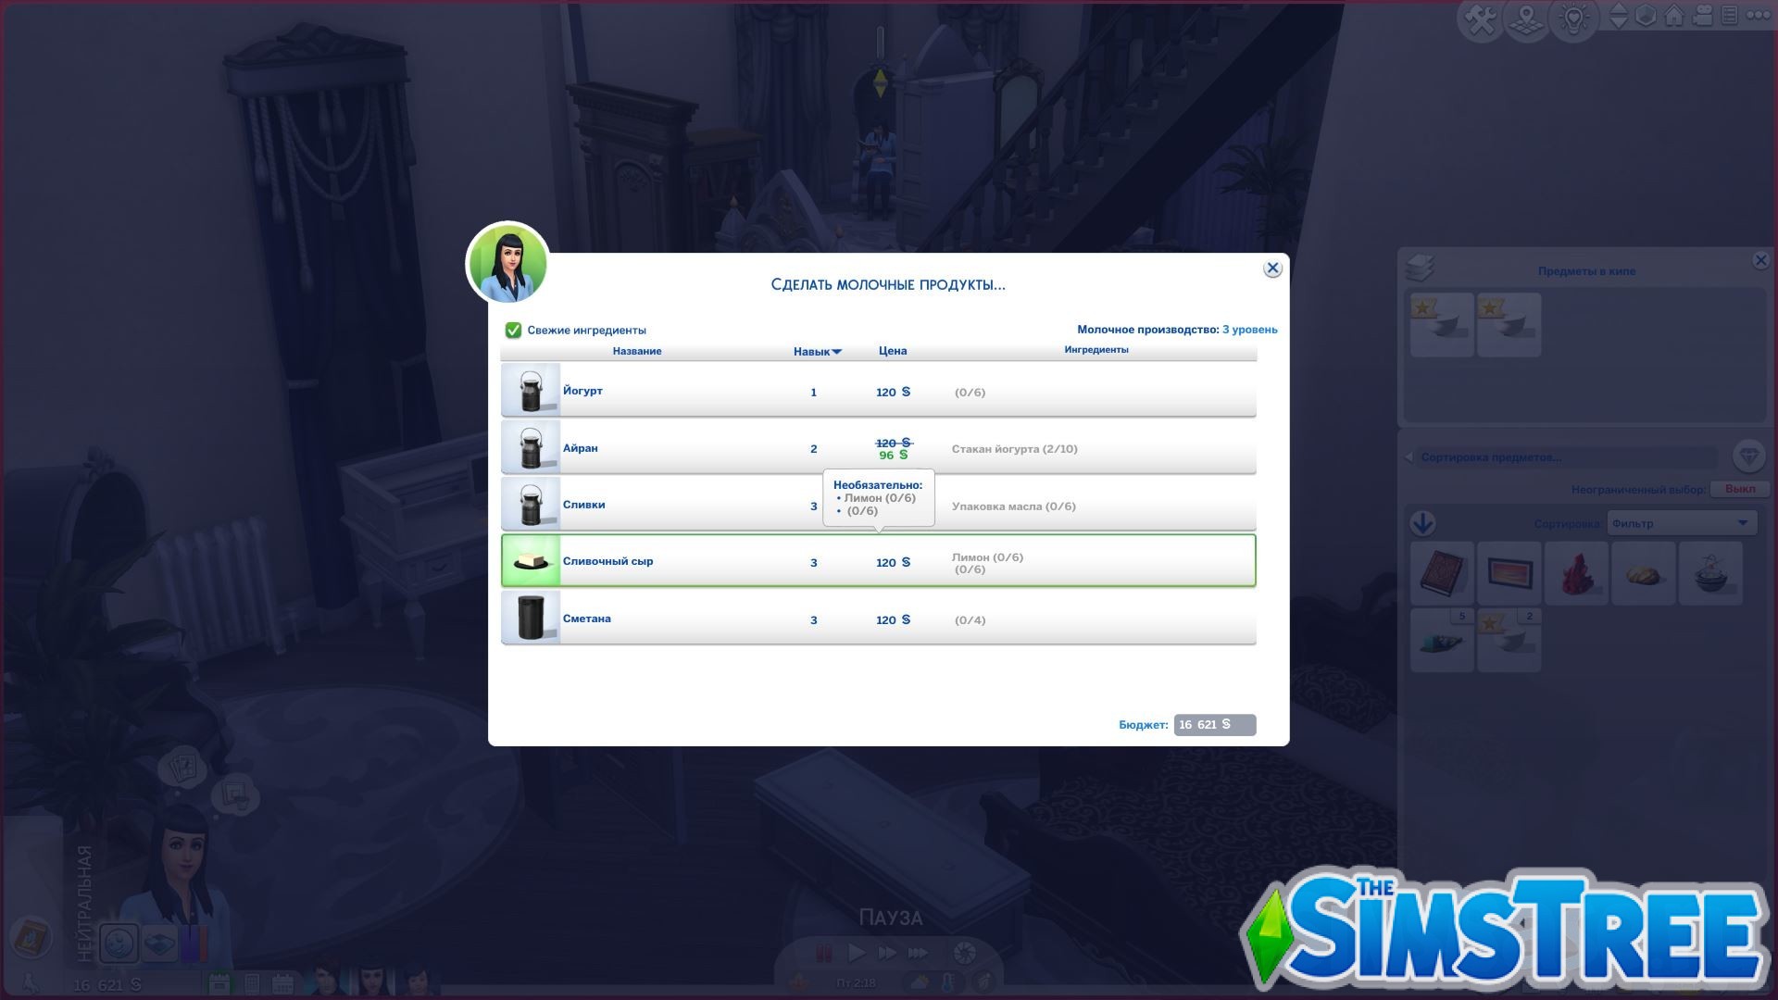
Task: Select the red crystal inventory item
Action: (x=1577, y=574)
